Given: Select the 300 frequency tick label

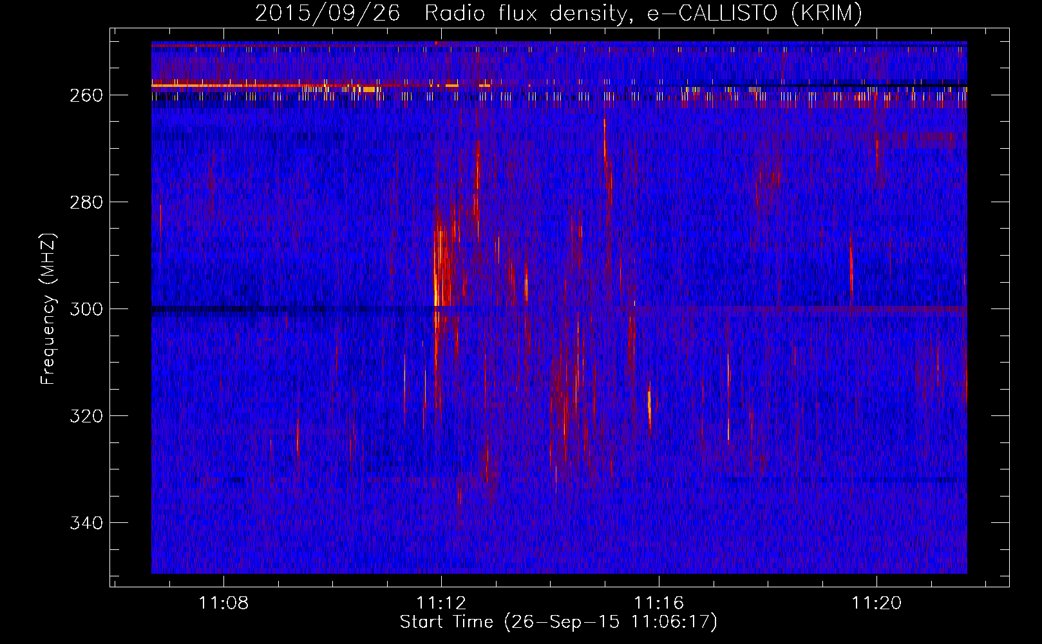Looking at the screenshot, I should click(86, 309).
